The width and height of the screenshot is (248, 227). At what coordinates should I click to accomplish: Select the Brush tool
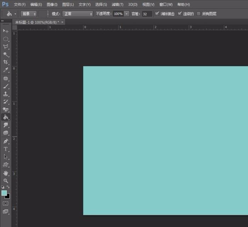[6, 86]
